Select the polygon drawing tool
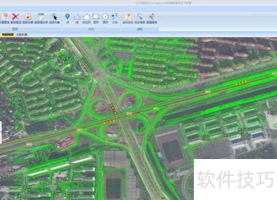Viewport: 277px width, 200px height. [x=86, y=17]
